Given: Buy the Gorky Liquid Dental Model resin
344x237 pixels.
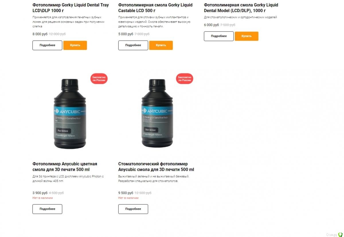Looking at the screenshot, I should point(247,36).
